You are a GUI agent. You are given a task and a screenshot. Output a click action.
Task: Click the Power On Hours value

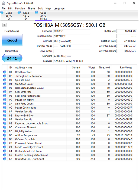(x=127, y=51)
